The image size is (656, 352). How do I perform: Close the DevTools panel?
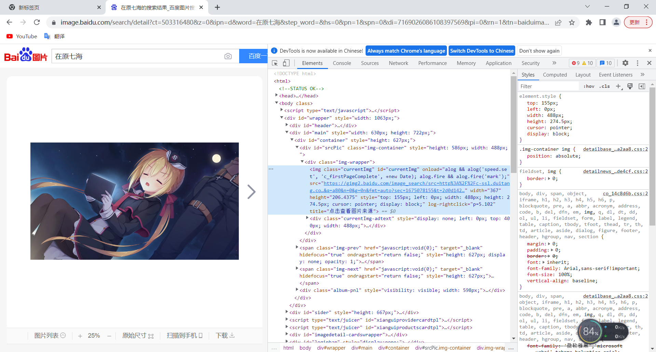pos(649,63)
